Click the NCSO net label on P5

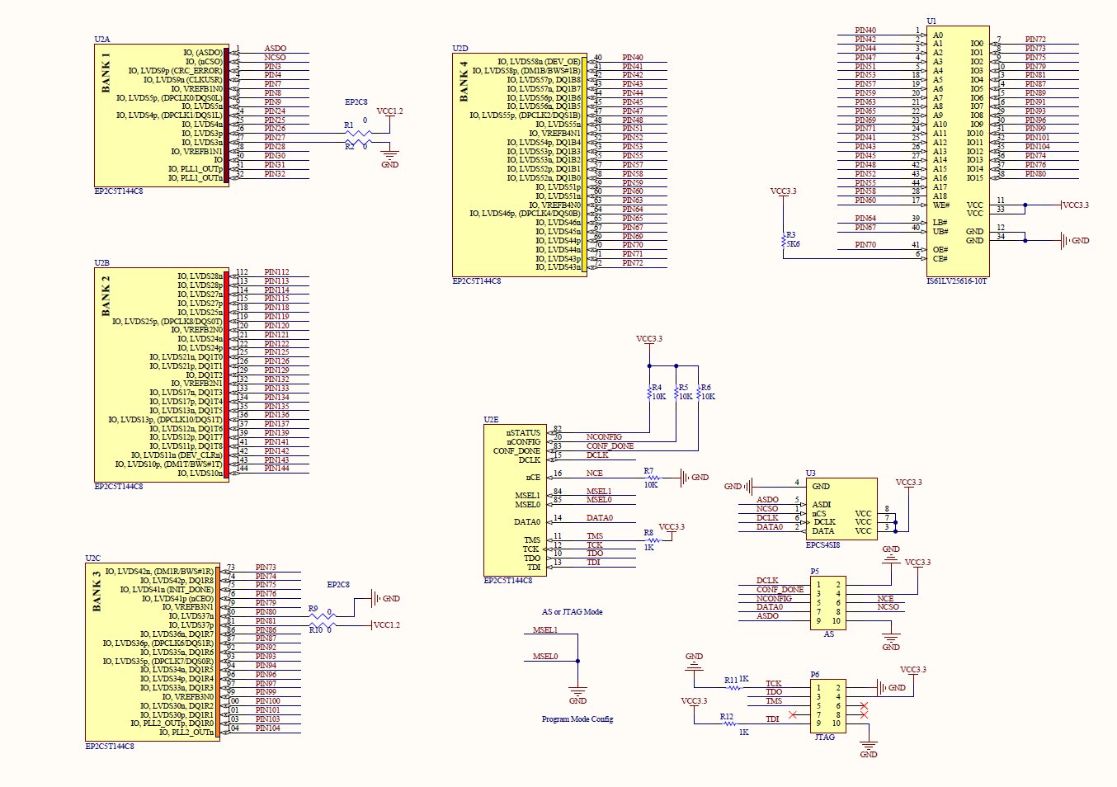pos(888,607)
